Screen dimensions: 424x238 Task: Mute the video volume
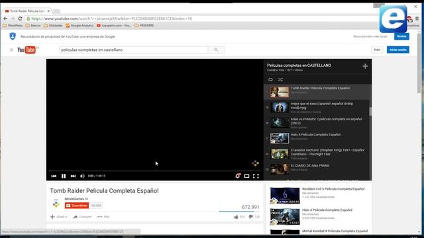(x=82, y=176)
